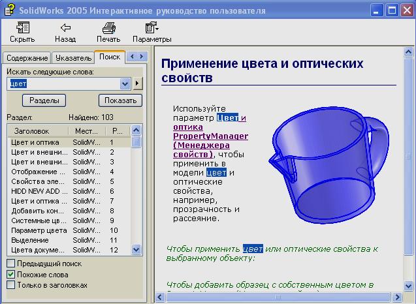Select result row 1 Цвет и оптика
Viewport: 416px width, 304px height.
point(69,142)
